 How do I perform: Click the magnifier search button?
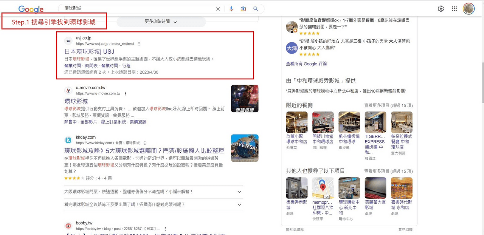[x=256, y=9]
